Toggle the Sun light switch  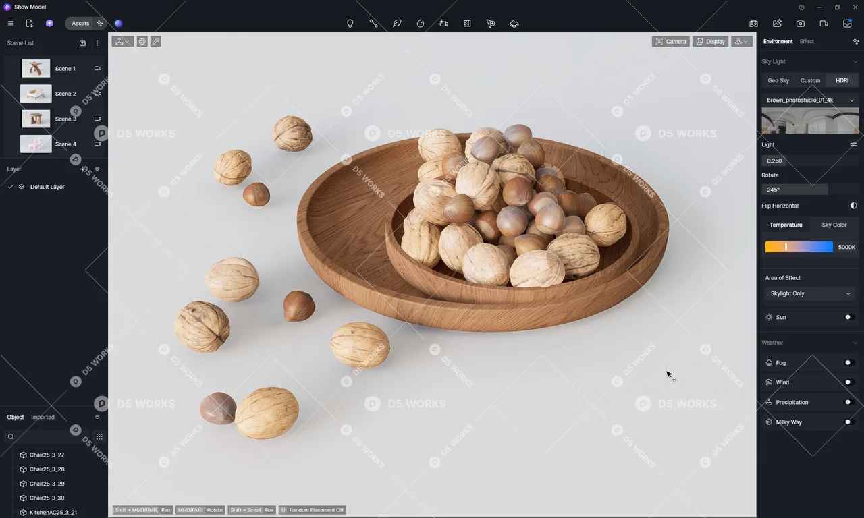tap(848, 317)
